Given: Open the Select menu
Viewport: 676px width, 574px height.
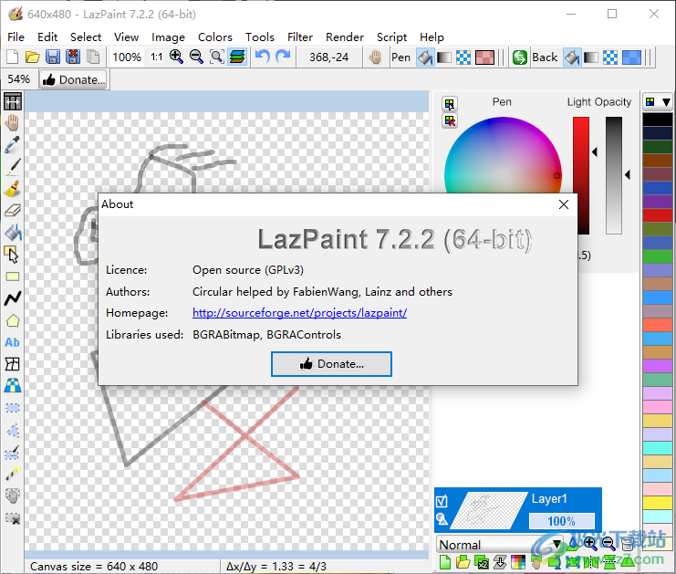Looking at the screenshot, I should coord(86,37).
